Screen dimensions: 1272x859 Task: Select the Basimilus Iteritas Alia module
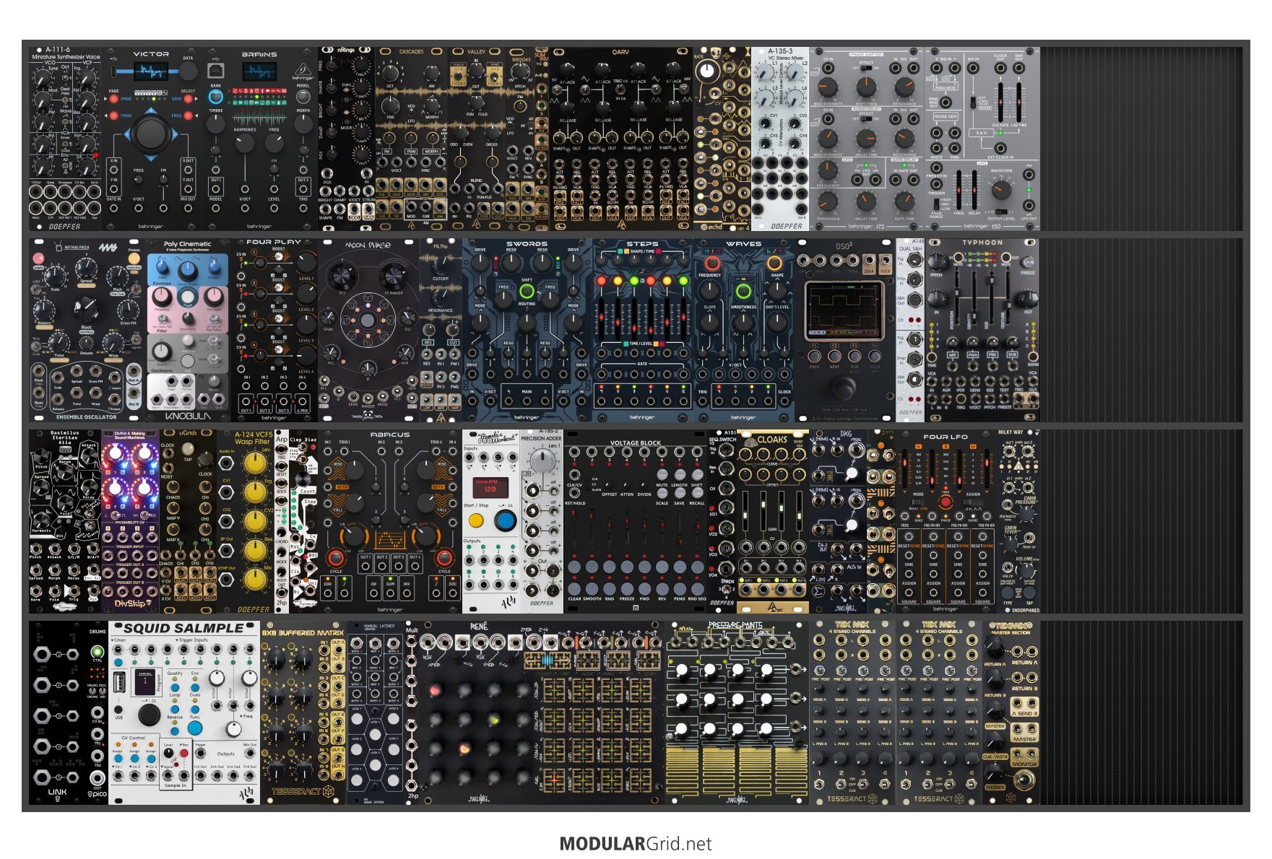click(65, 521)
